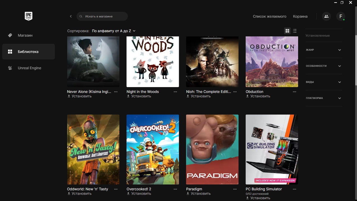Open the profile avatar F
Screen dimensions: 357x201
[341, 16]
